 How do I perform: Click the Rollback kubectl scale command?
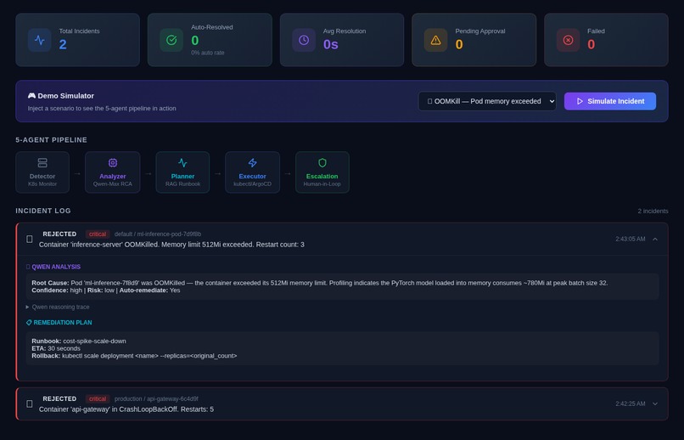tap(134, 356)
